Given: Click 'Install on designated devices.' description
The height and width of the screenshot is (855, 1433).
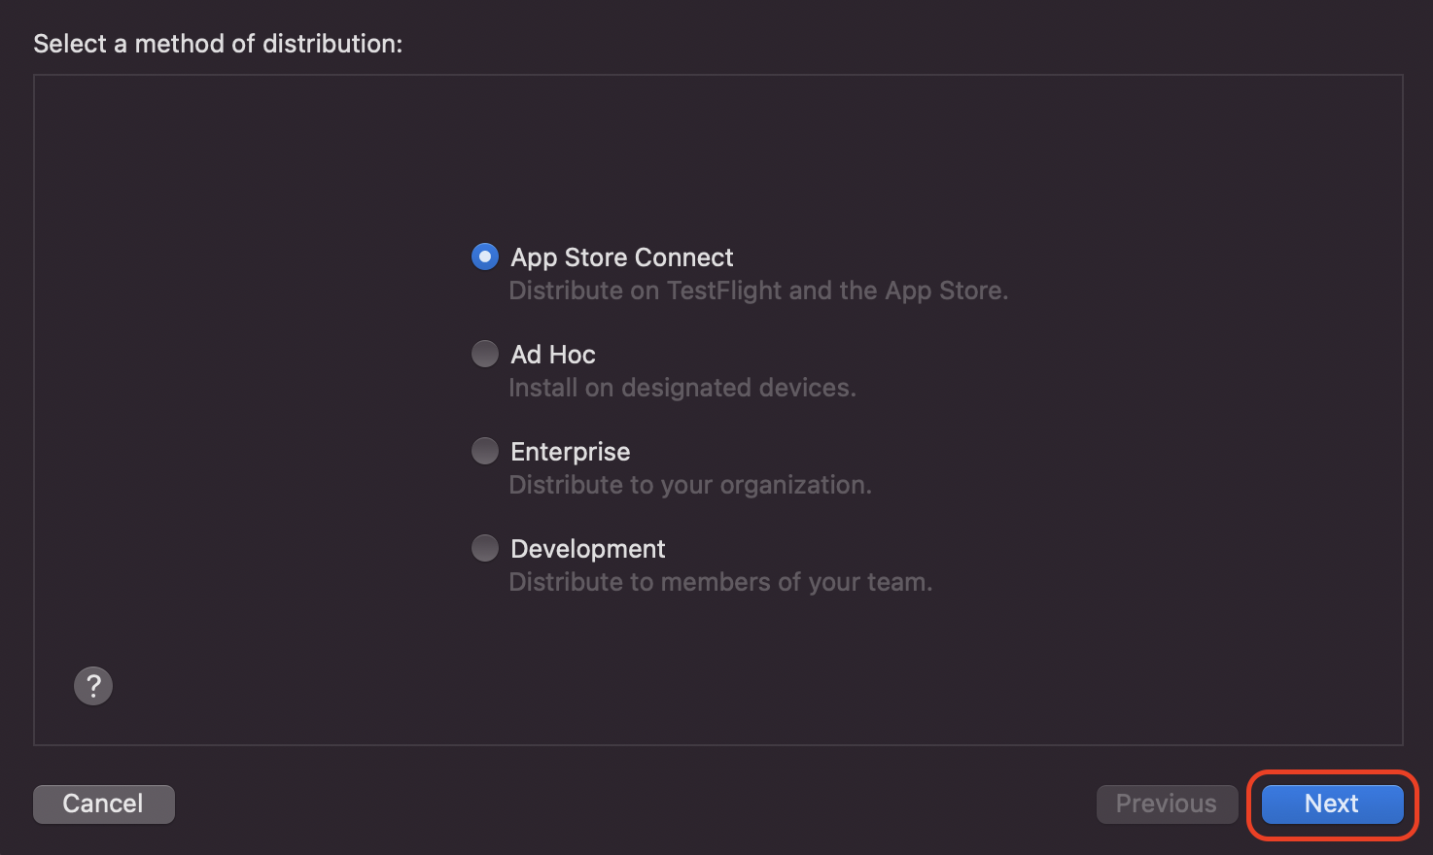Looking at the screenshot, I should 682,388.
